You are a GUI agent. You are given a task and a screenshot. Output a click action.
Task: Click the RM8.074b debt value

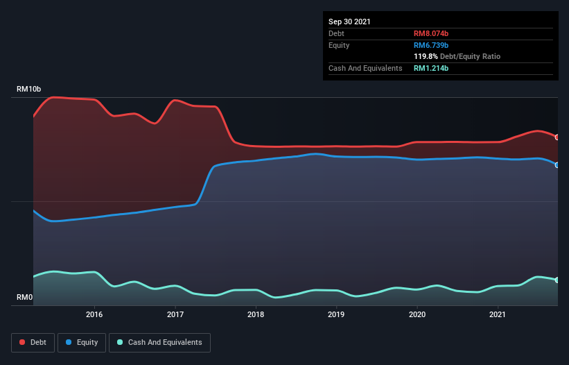click(431, 33)
